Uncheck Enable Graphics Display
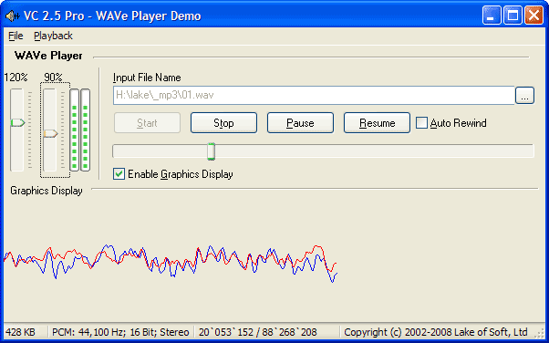 coord(119,173)
